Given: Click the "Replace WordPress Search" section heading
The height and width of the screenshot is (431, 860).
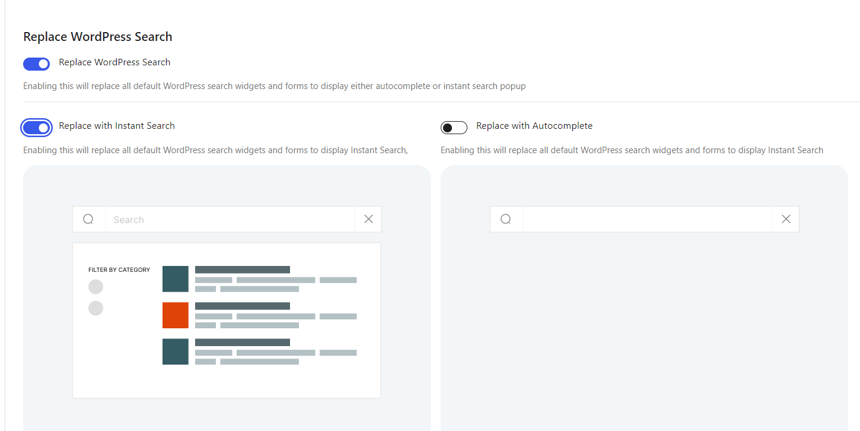Looking at the screenshot, I should pos(98,37).
